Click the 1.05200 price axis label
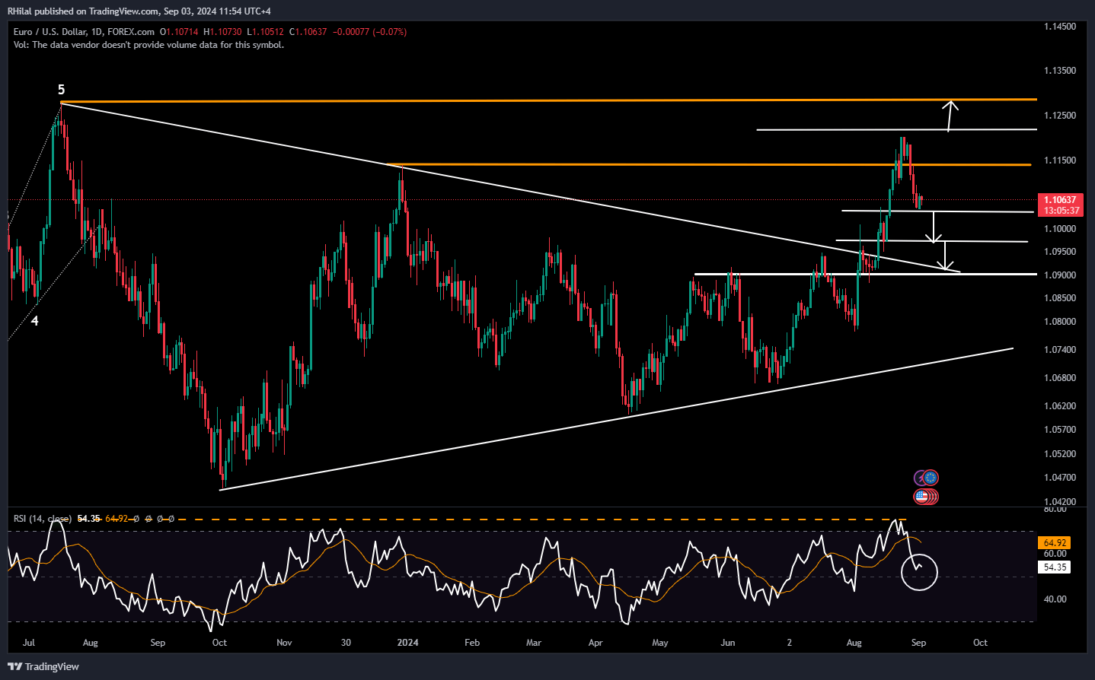1095x680 pixels. coord(1060,454)
